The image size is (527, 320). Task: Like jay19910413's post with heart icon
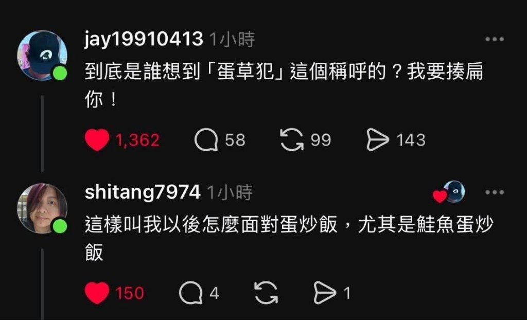[97, 140]
